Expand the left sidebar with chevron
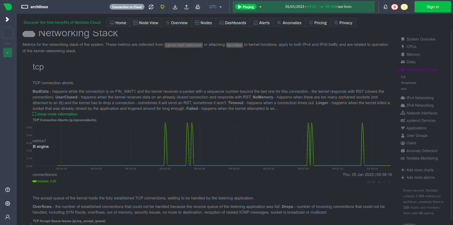The width and height of the screenshot is (453, 225). (7, 19)
